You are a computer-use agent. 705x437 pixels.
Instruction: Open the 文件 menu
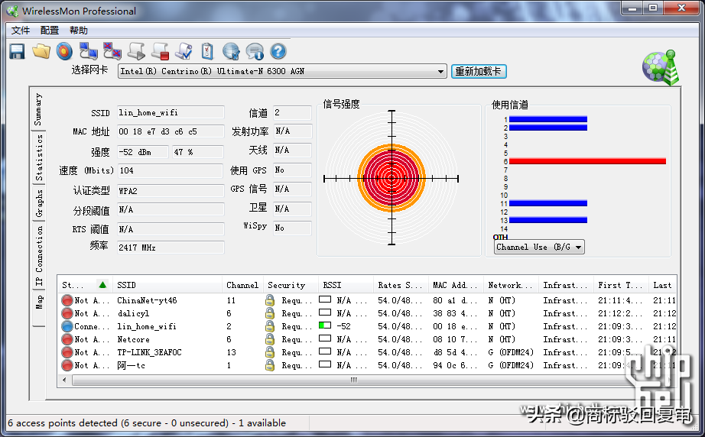coord(21,30)
